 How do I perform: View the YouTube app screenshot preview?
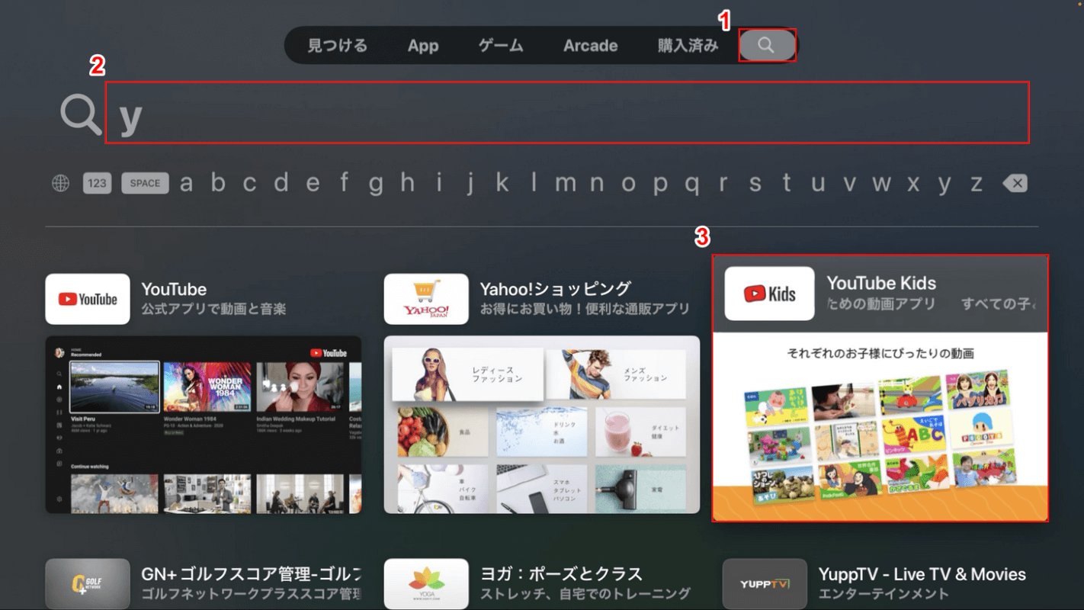204,425
